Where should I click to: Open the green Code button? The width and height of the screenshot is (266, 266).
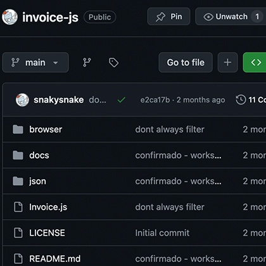(255, 63)
